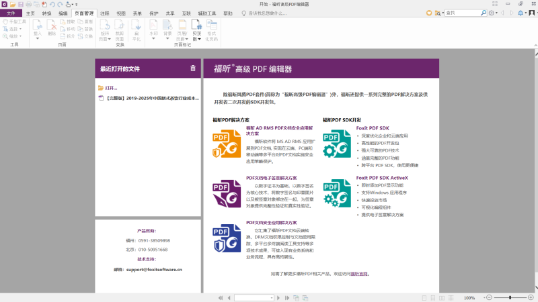The height and width of the screenshot is (302, 538).
Task: Click the Foxit application logo icon
Action: click(x=5, y=5)
